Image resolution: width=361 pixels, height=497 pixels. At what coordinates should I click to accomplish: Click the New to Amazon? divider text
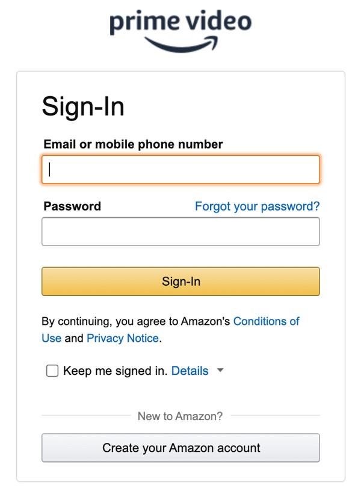coord(180,416)
